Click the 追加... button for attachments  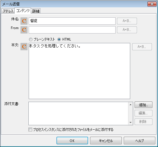tap(143, 105)
